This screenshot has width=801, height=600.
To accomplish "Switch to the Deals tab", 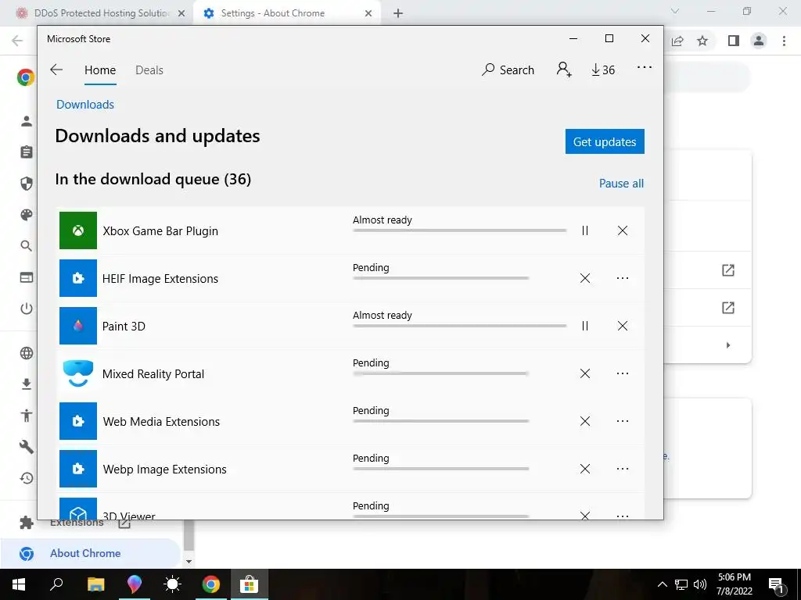I will (x=149, y=70).
